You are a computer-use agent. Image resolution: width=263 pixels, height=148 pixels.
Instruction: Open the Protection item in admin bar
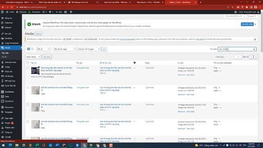pyautogui.click(x=35, y=12)
